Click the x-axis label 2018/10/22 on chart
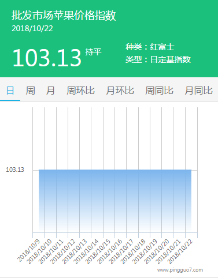 tap(180, 251)
